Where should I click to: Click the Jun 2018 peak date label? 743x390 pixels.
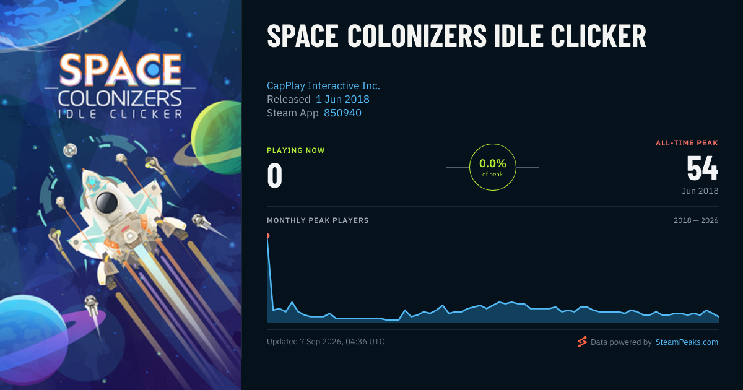[x=700, y=191]
